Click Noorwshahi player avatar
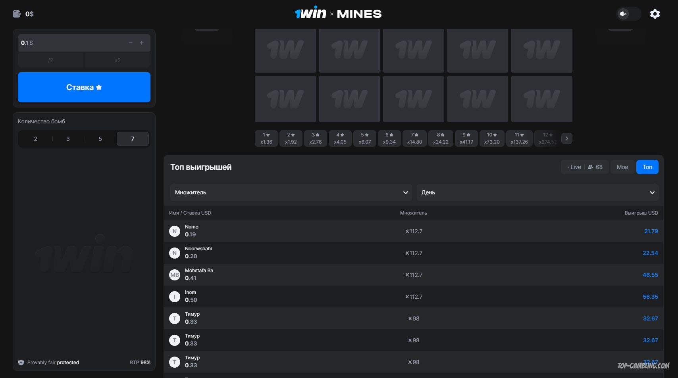 pyautogui.click(x=175, y=253)
